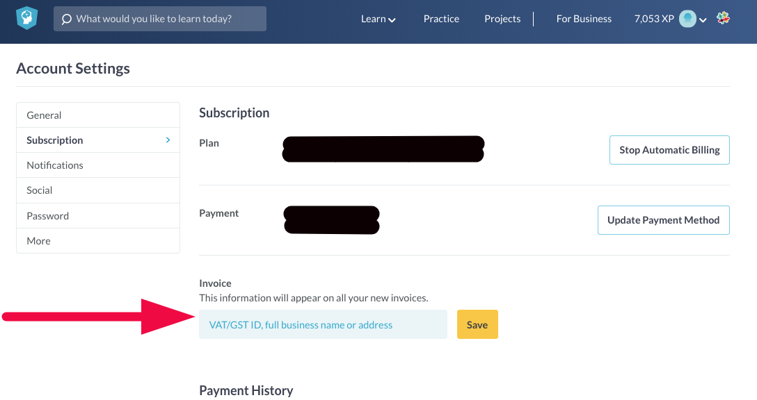
Task: Select the General settings tab
Action: [x=44, y=115]
